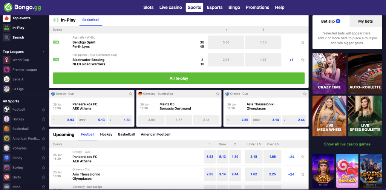Click the All In-play button
This screenshot has height=190, width=386.
click(179, 78)
